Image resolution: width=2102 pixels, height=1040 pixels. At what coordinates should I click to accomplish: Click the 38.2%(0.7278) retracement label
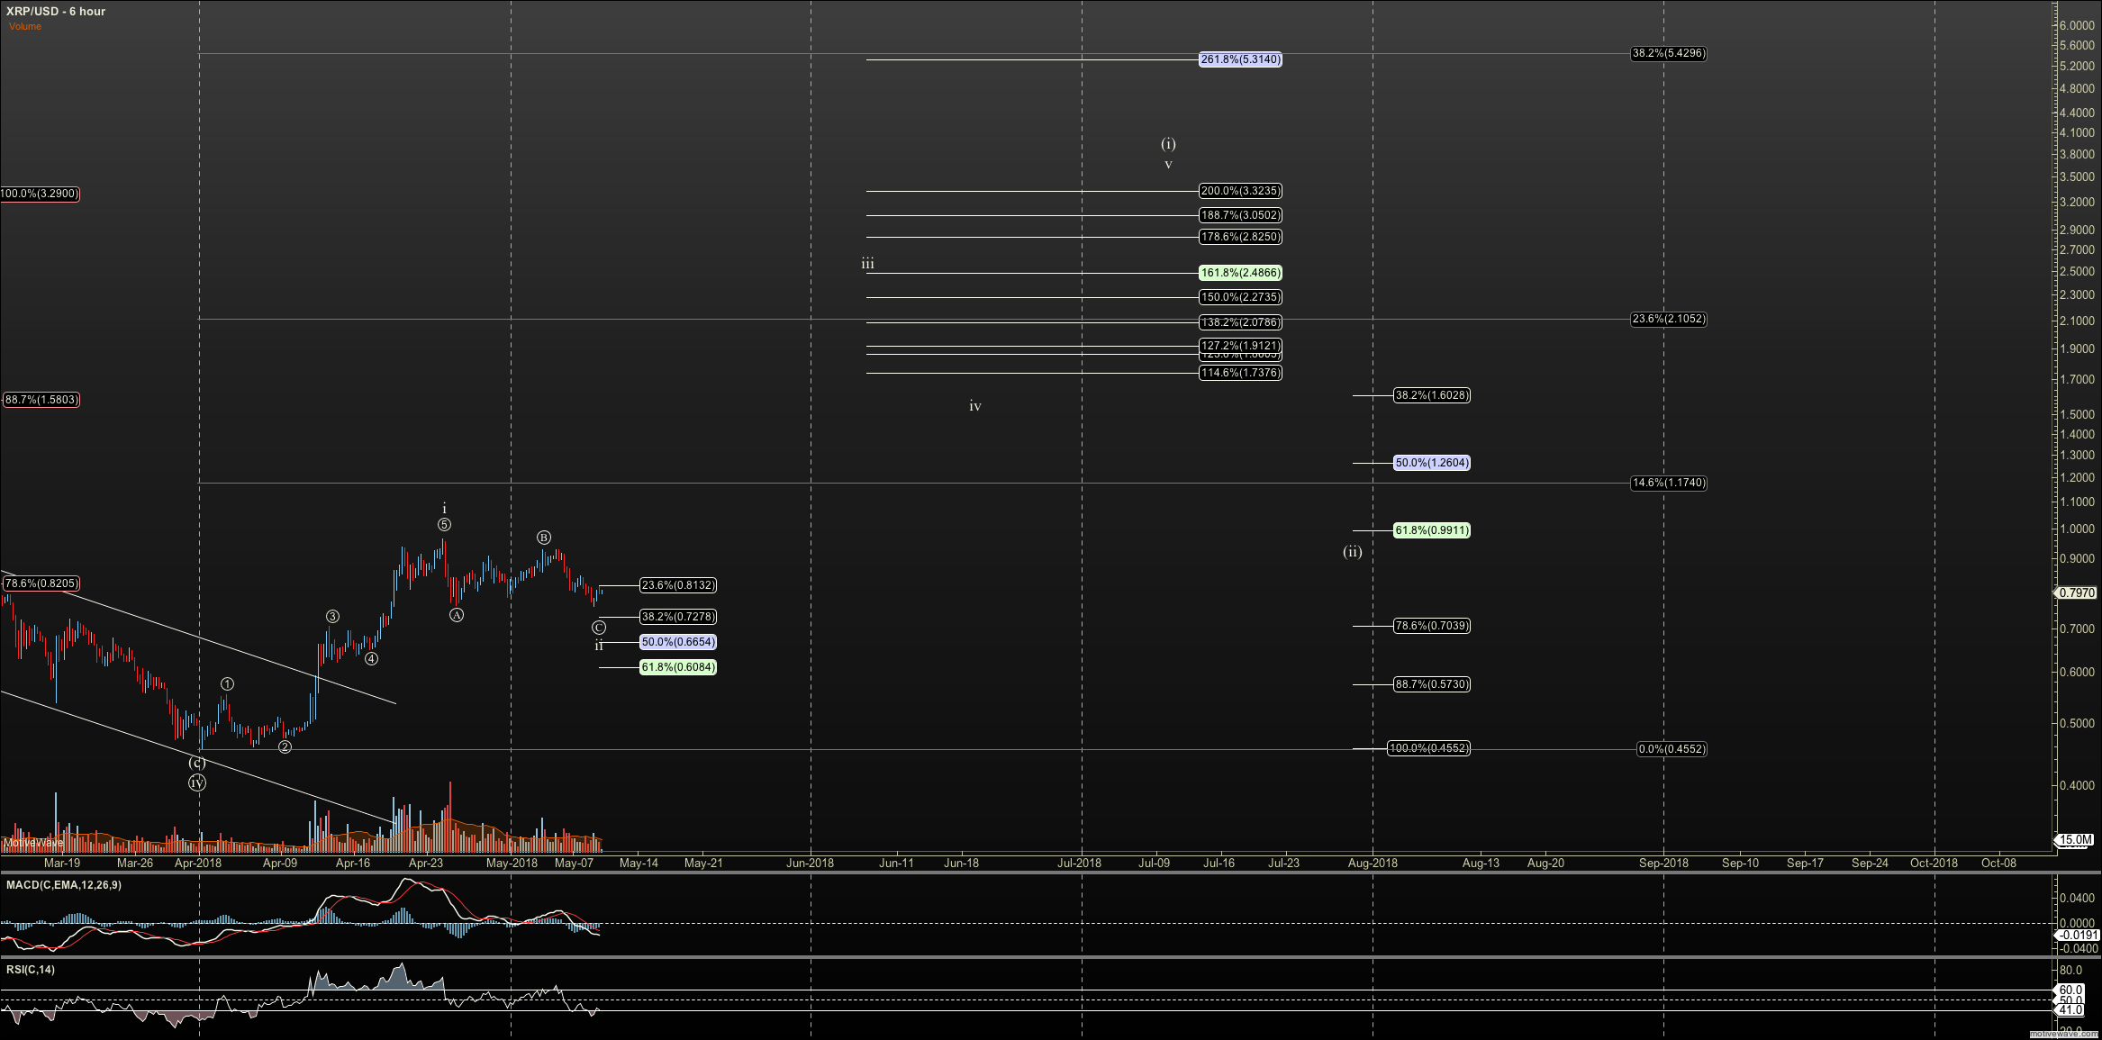pyautogui.click(x=678, y=617)
